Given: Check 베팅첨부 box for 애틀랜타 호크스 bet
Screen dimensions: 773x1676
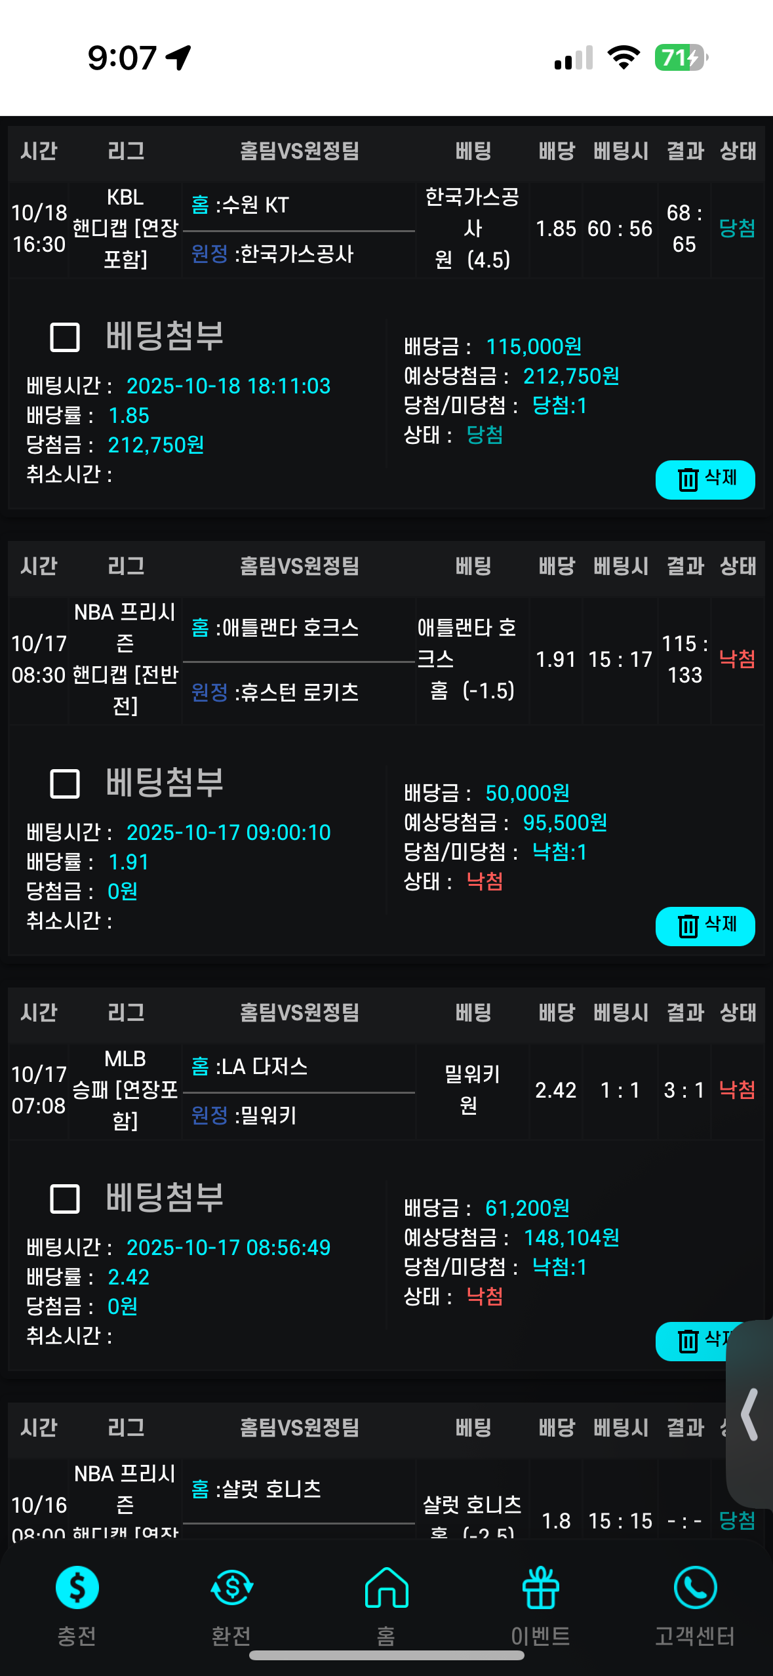Looking at the screenshot, I should 65,784.
